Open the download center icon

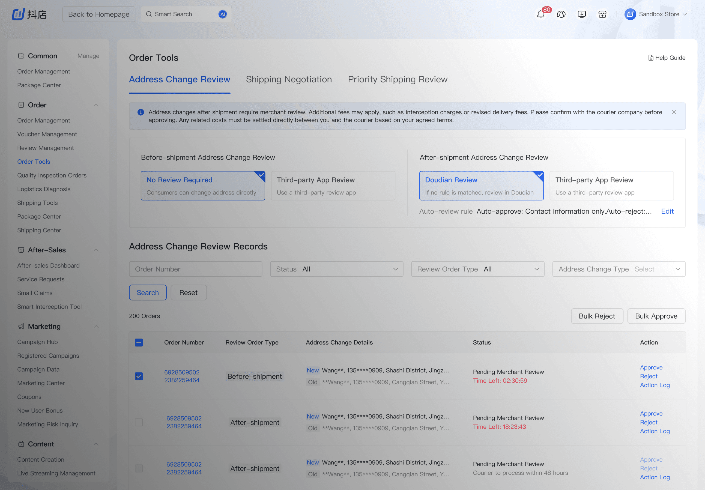[582, 14]
